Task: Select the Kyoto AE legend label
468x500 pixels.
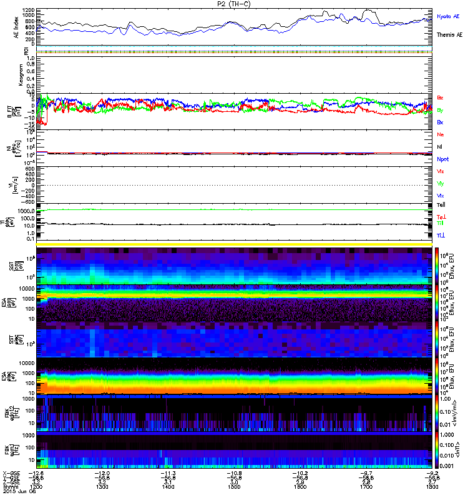Action: pyautogui.click(x=448, y=16)
